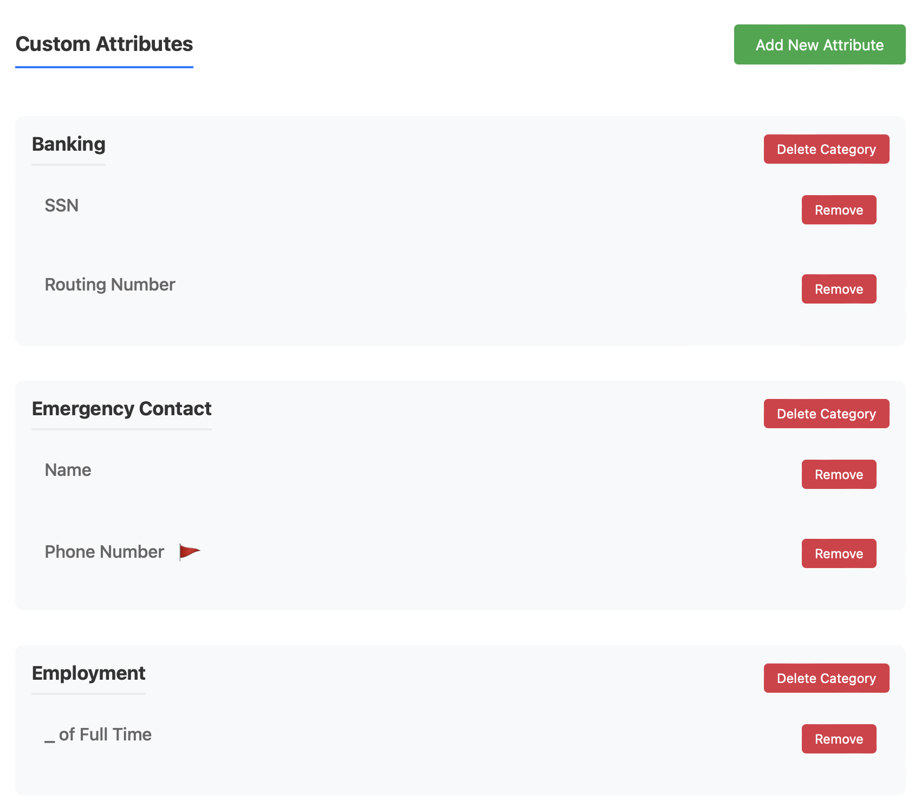Click the Employment category title
The height and width of the screenshot is (812, 921).
point(88,673)
